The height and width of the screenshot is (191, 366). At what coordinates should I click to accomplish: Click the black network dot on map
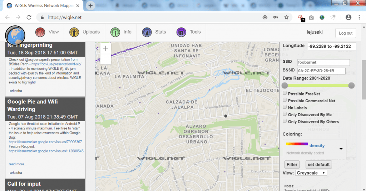[x=226, y=116]
